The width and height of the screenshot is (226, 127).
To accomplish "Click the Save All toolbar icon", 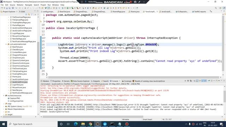I will tap(10, 8).
